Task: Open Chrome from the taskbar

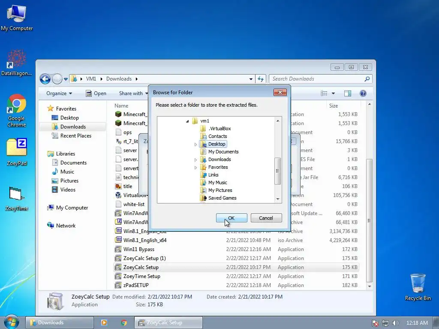Action: click(124, 323)
